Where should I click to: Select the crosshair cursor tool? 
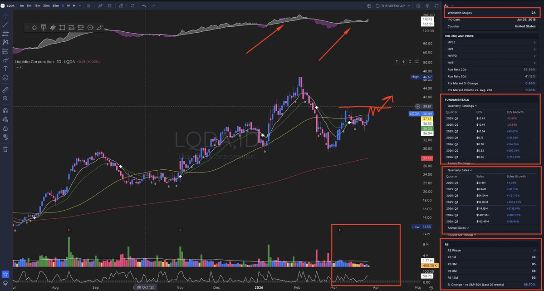tap(5, 15)
